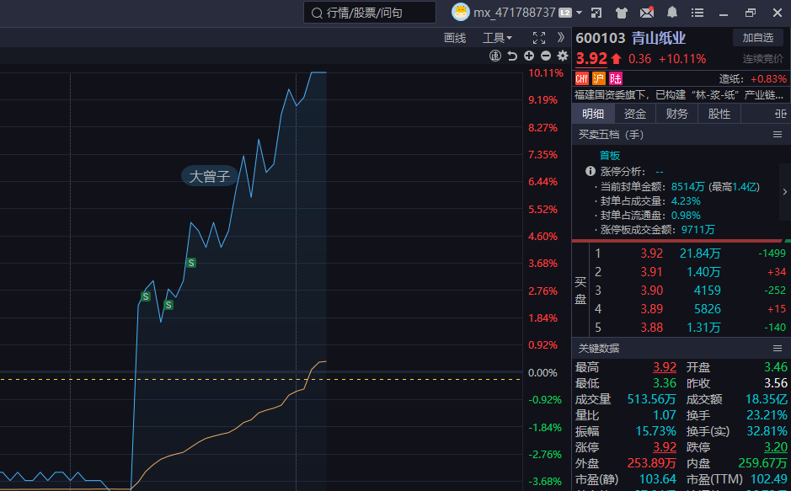This screenshot has height=491, width=791.
Task: Click the chart zoom out minus icon
Action: coord(546,56)
